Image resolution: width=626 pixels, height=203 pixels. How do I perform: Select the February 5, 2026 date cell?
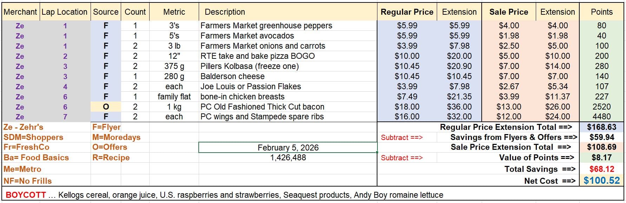(x=288, y=148)
